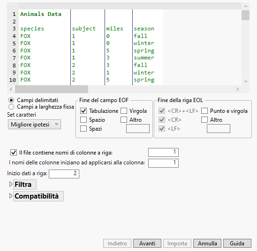Toggle file contains column names checkbox
The height and width of the screenshot is (251, 257).
tap(14, 153)
